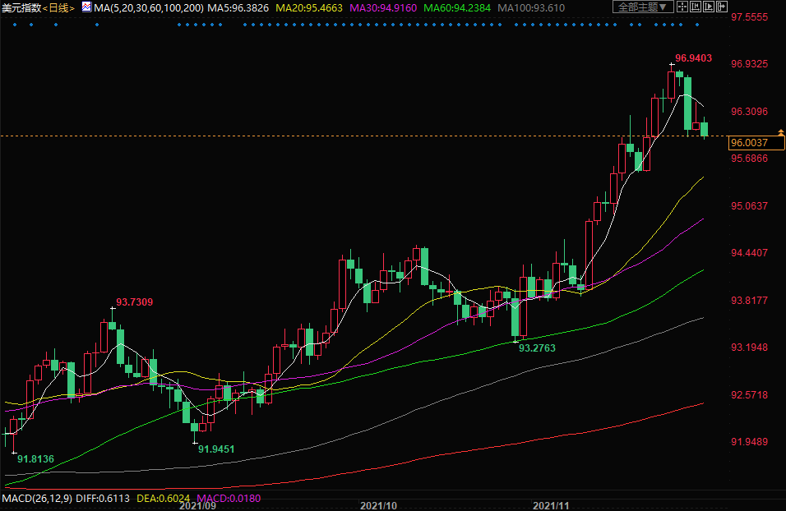Open the 日线 period selector
Viewport: 786px width, 511px height.
point(58,7)
